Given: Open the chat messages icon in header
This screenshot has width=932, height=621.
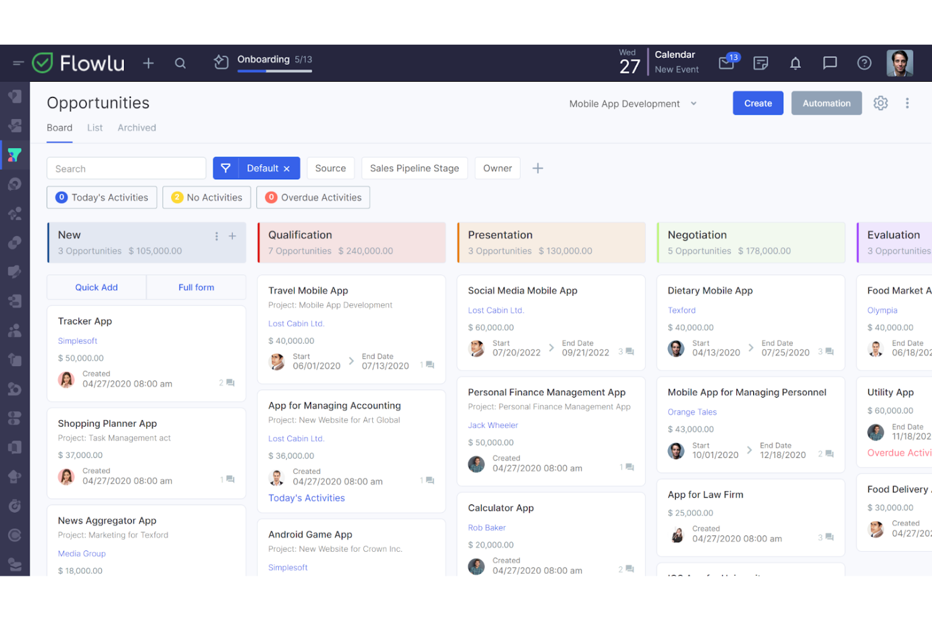Looking at the screenshot, I should tap(830, 63).
